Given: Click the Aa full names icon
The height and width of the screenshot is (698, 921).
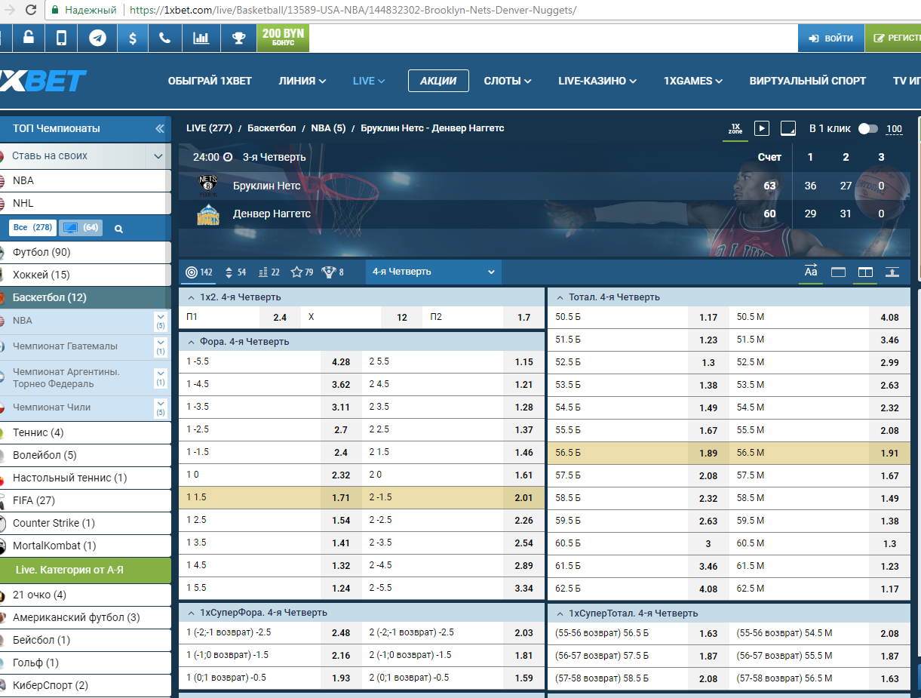Looking at the screenshot, I should [x=811, y=272].
